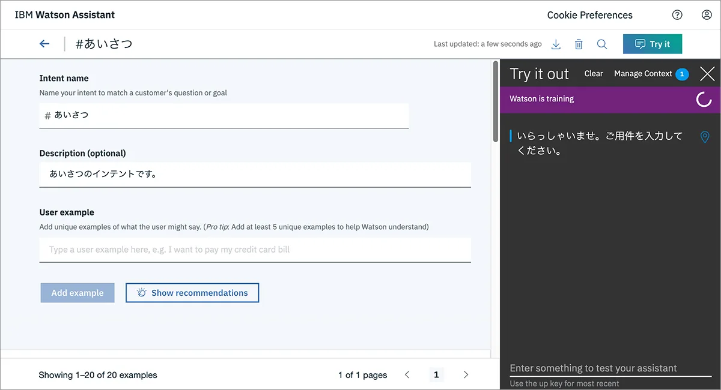Open search with magnifier icon
721x390 pixels.
pos(601,44)
